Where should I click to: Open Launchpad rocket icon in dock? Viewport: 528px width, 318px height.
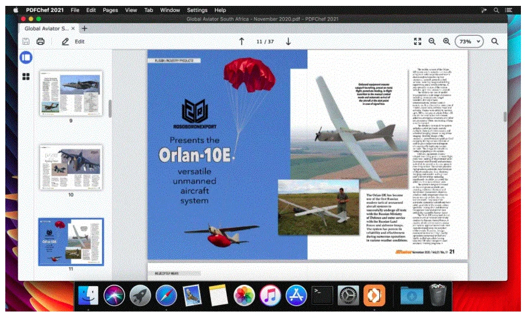(x=140, y=296)
